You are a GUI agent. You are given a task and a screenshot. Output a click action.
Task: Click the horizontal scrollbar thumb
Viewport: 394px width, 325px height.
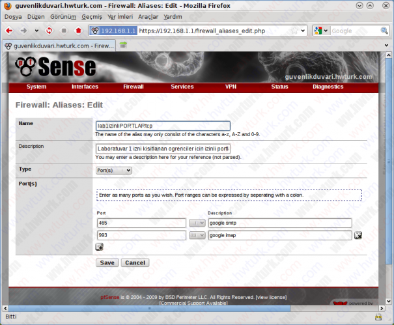pos(149,308)
